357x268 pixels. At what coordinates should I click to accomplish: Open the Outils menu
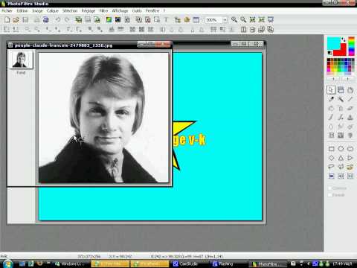click(137, 10)
